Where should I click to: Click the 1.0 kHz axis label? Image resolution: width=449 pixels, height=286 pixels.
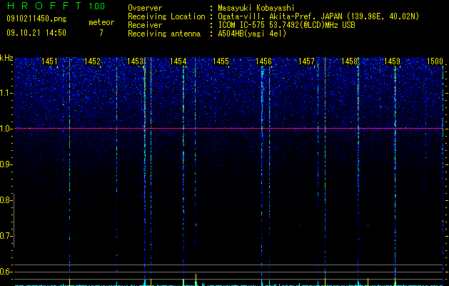[x=5, y=129]
